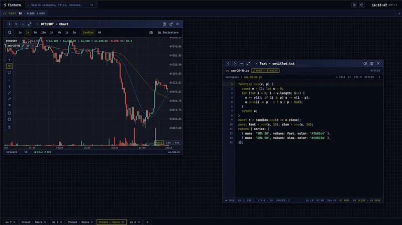The height and width of the screenshot is (225, 402).
Task: Enable the LOG price scale
Action: pos(168,143)
